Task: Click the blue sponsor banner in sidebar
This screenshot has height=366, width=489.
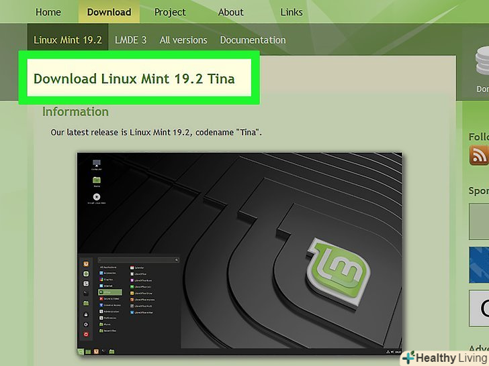Action: [x=479, y=265]
